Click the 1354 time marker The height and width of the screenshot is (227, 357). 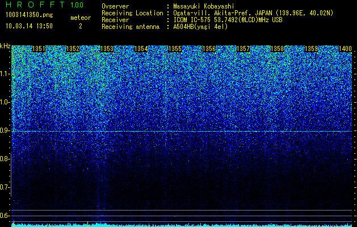coord(141,49)
